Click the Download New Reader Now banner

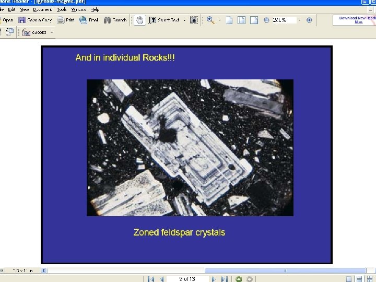(355, 20)
